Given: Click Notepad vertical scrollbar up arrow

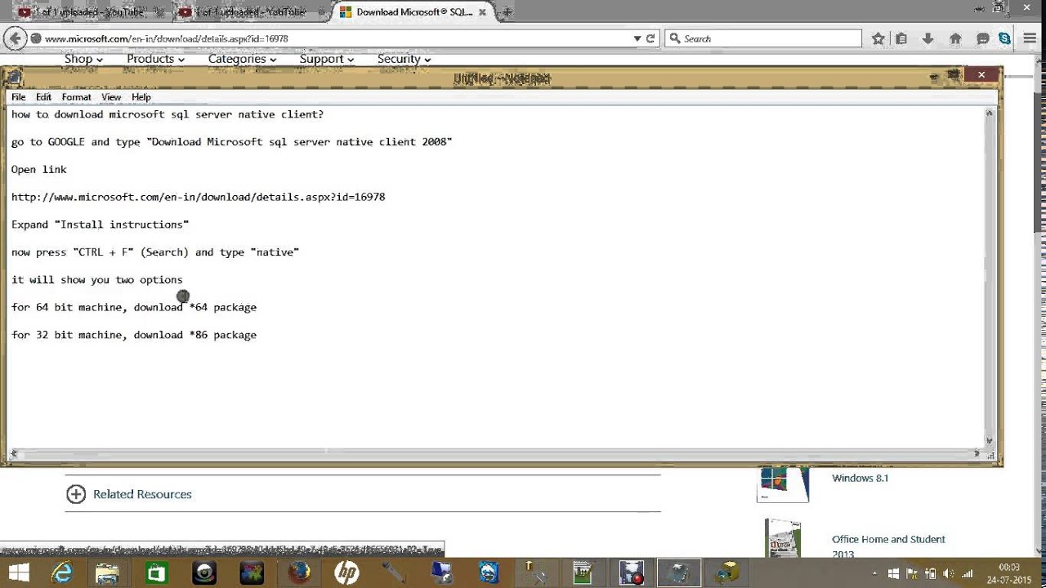Looking at the screenshot, I should 990,114.
